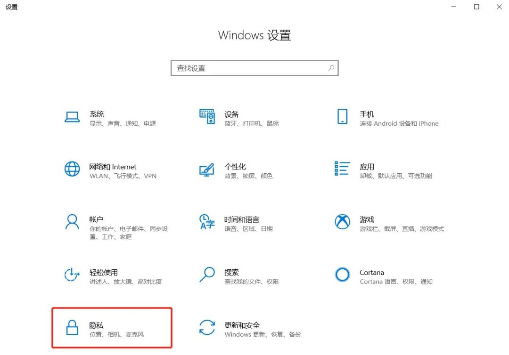This screenshot has width=509, height=355.
Task: Click the list icon for 应用
Action: [342, 169]
